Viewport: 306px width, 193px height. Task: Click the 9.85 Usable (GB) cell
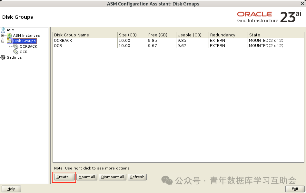192,40
